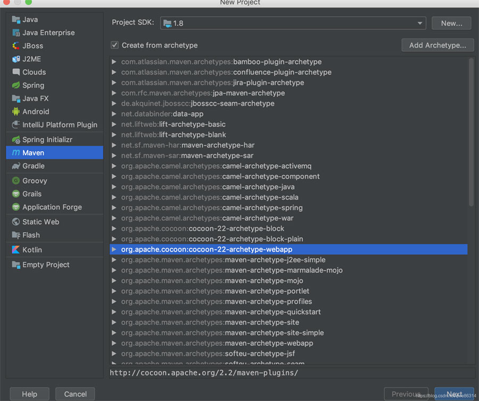Screen dimensions: 479x401
Task: Select the JBoss project type icon
Action: tap(16, 46)
